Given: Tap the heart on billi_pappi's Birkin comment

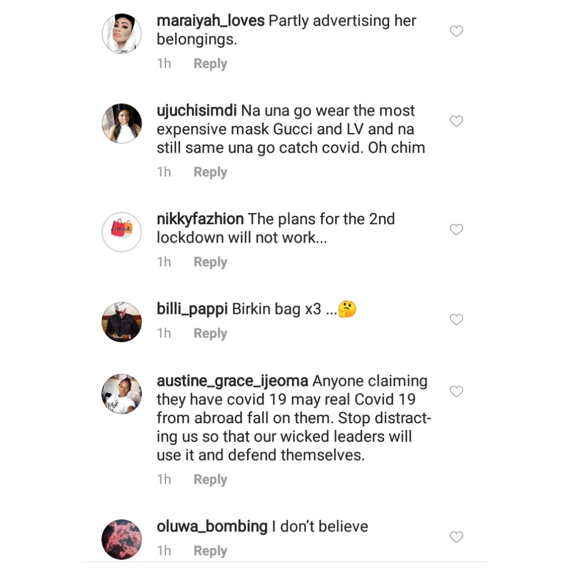Looking at the screenshot, I should click(x=456, y=320).
